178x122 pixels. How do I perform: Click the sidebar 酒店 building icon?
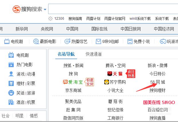(x=11, y=102)
